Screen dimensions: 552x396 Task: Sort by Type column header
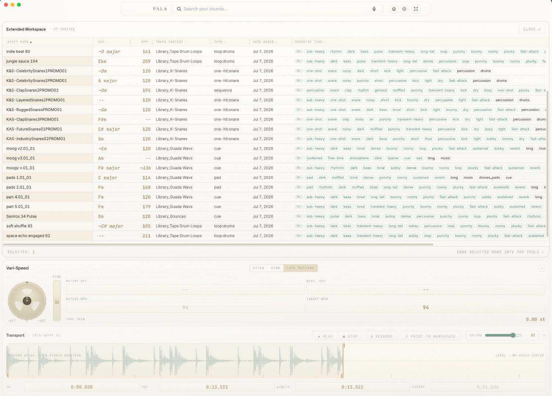220,42
